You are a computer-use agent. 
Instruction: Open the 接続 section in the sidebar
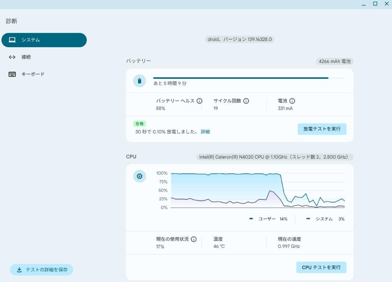26,57
